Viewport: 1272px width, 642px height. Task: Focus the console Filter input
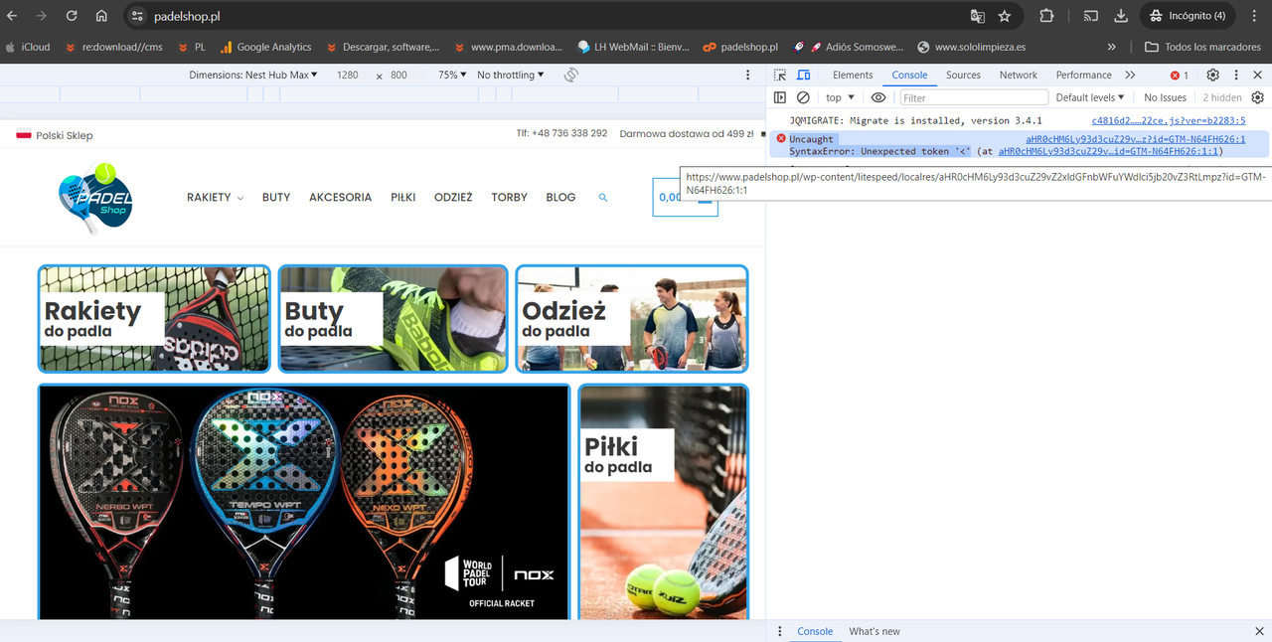(x=974, y=97)
